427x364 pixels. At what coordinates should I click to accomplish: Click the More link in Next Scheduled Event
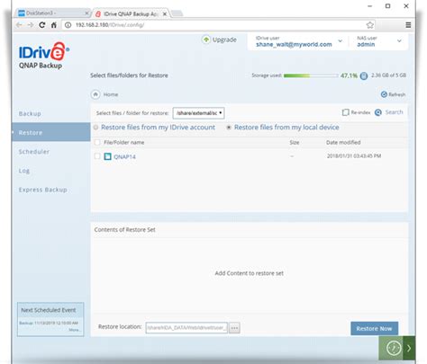click(x=74, y=330)
